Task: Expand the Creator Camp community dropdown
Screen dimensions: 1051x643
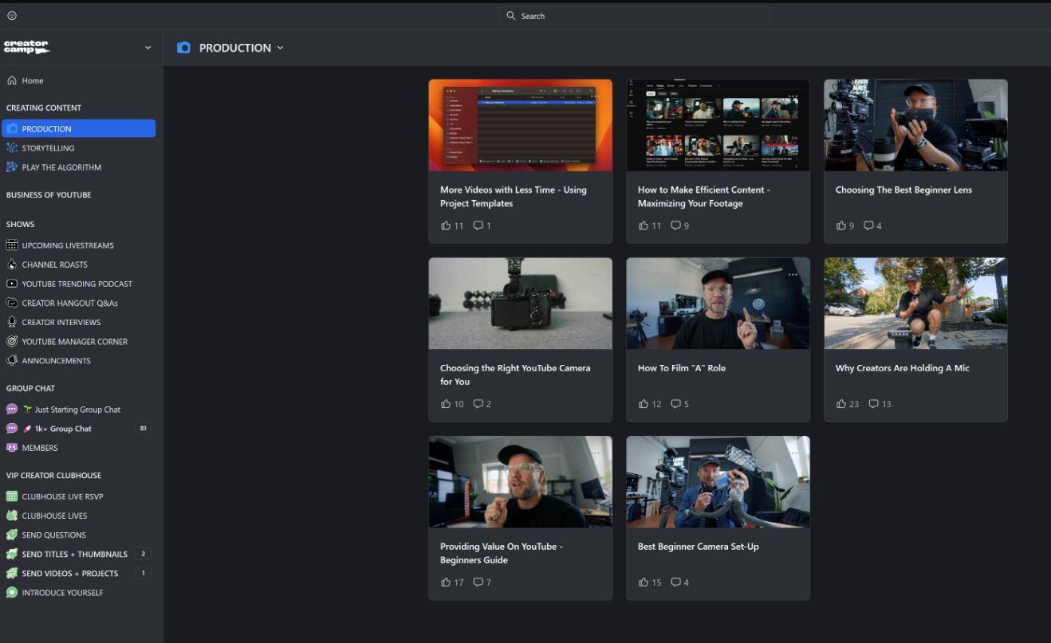Action: click(x=148, y=48)
